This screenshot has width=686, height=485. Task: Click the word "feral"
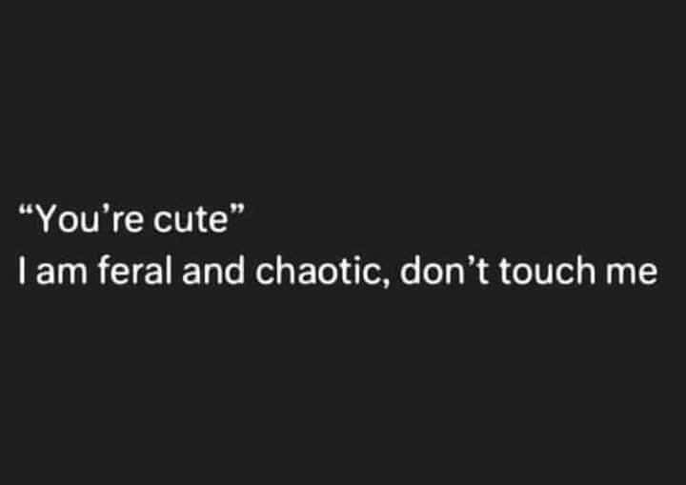click(134, 271)
